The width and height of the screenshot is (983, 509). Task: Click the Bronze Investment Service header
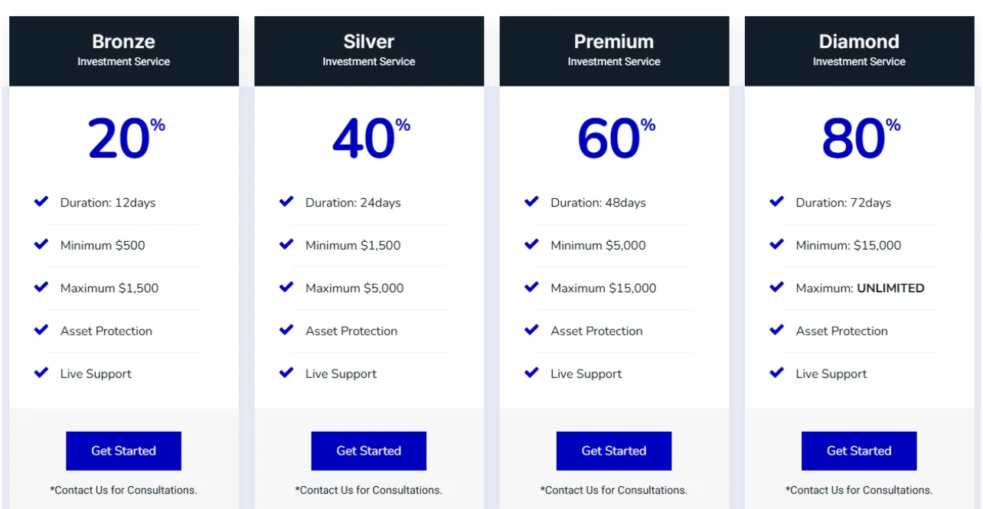(x=123, y=50)
